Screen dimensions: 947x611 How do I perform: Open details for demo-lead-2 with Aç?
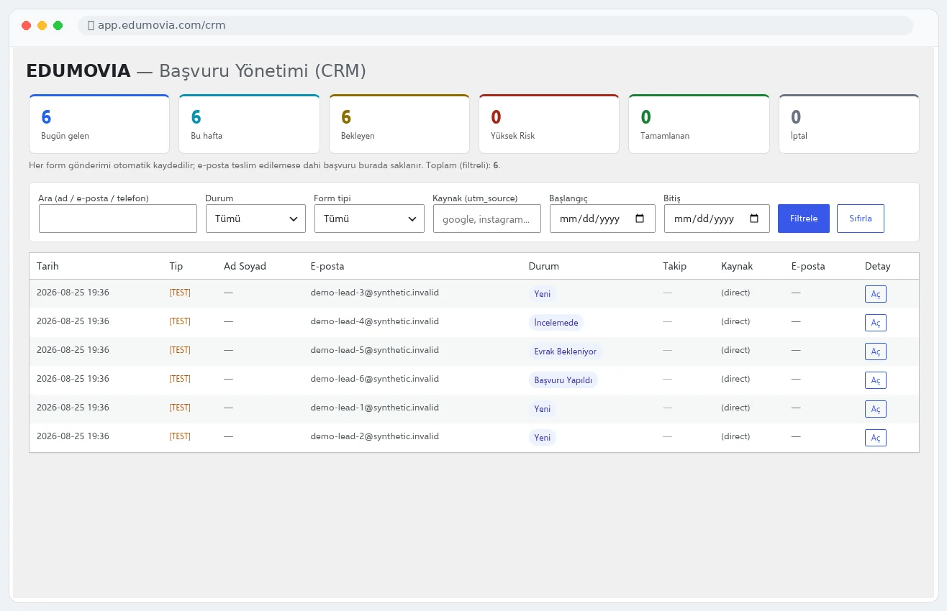point(876,438)
